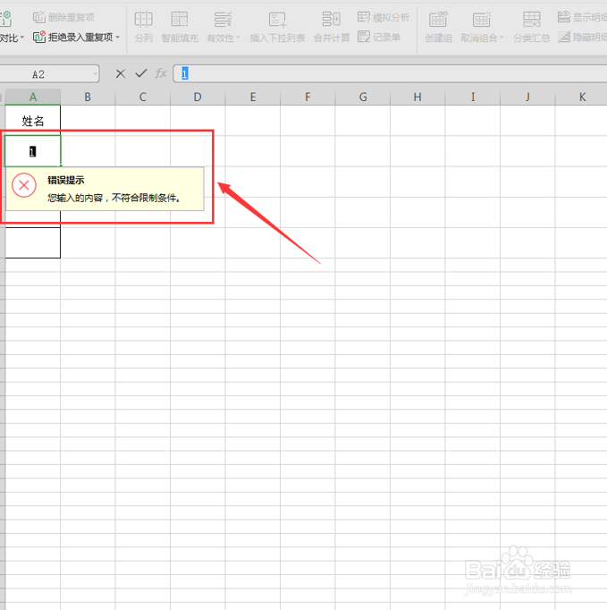
Task: Click cell A2 being edited with 1
Action: [x=33, y=151]
